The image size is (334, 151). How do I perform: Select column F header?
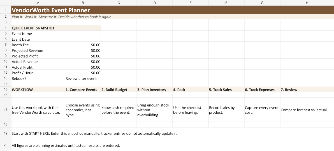pyautogui.click(x=226, y=3)
